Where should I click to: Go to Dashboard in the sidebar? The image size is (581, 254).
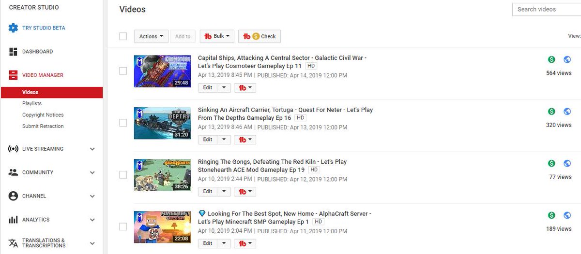(x=38, y=52)
